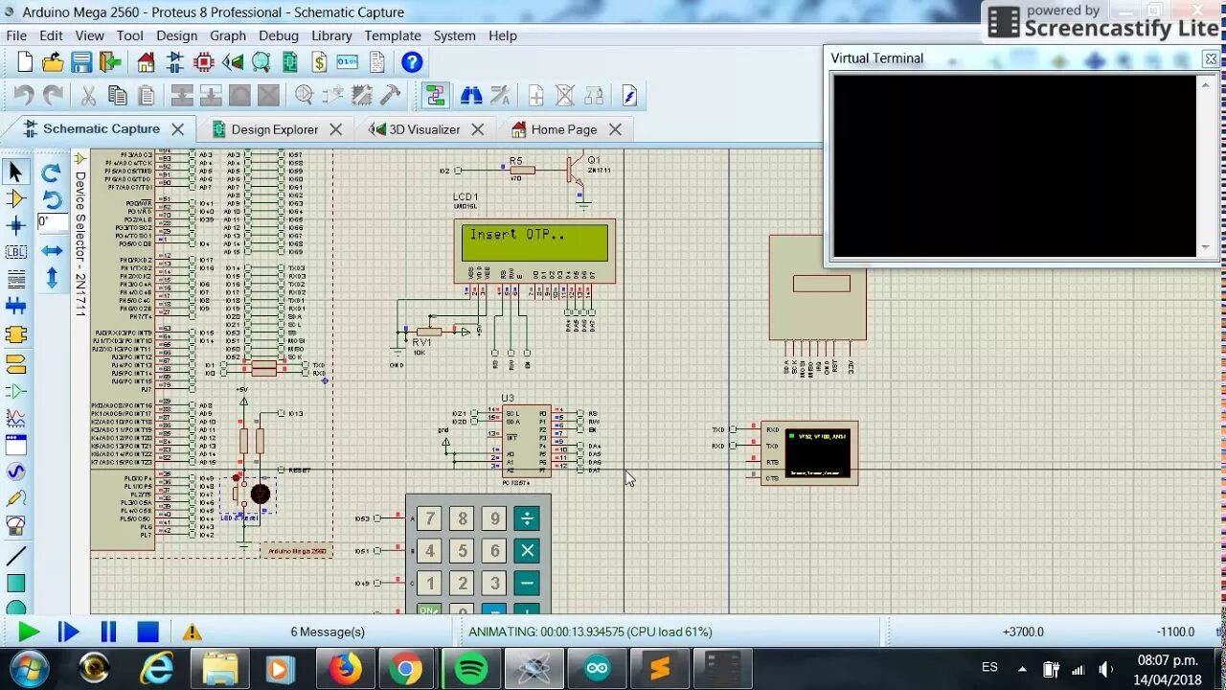Choose the Junction Dot Mode tool

(15, 226)
